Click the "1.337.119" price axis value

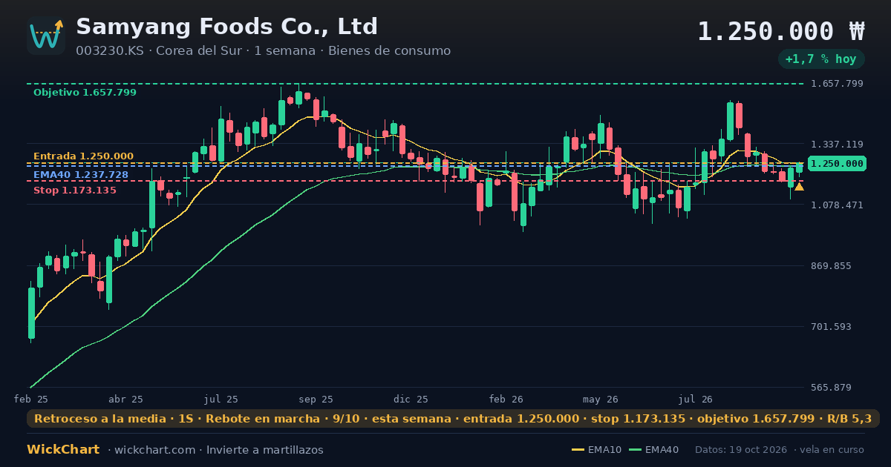tap(837, 145)
